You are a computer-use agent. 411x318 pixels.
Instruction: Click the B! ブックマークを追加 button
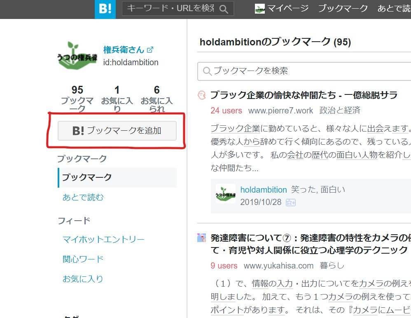117,130
